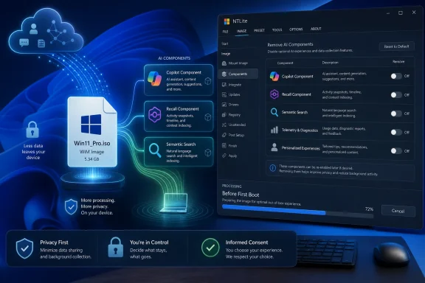Click cube icon on Recall Component card
This screenshot has height=283, width=425.
[207, 117]
